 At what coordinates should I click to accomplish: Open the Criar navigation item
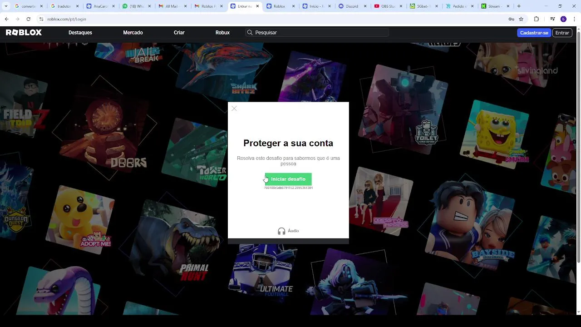[179, 33]
